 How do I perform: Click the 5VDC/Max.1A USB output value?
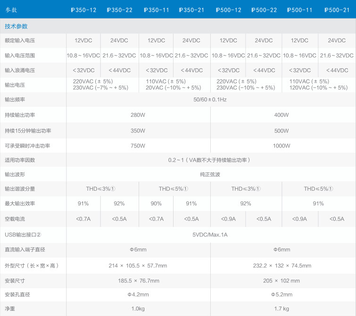(210, 235)
